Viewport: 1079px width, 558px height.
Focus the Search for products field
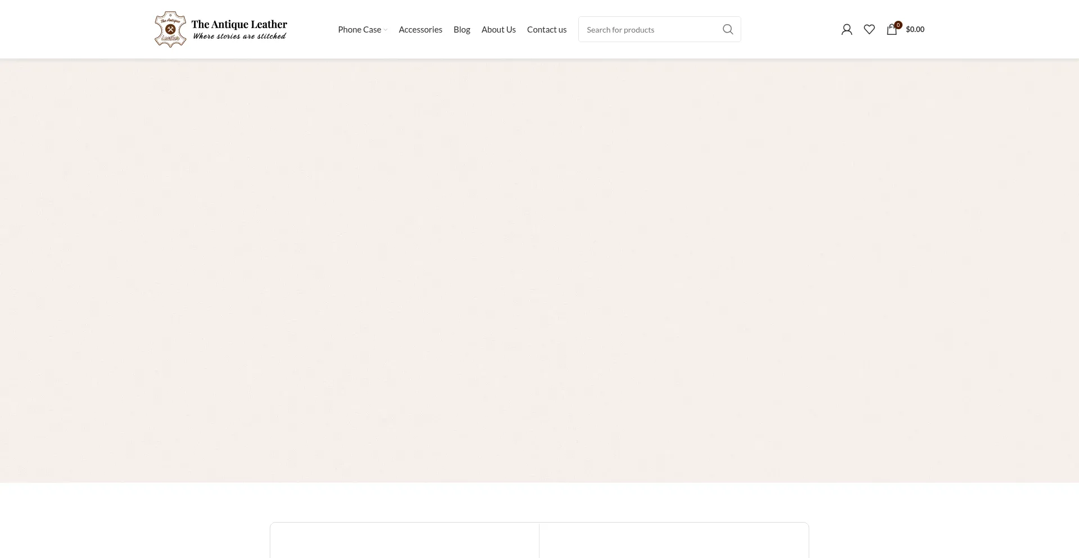649,29
